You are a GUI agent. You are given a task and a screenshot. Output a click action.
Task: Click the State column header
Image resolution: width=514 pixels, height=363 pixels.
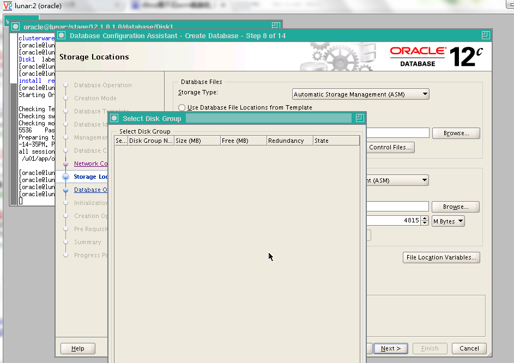point(336,141)
